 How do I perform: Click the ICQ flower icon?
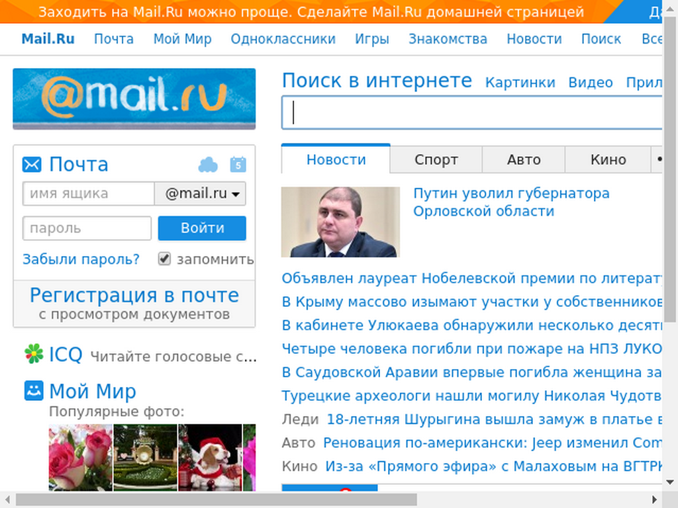34,354
